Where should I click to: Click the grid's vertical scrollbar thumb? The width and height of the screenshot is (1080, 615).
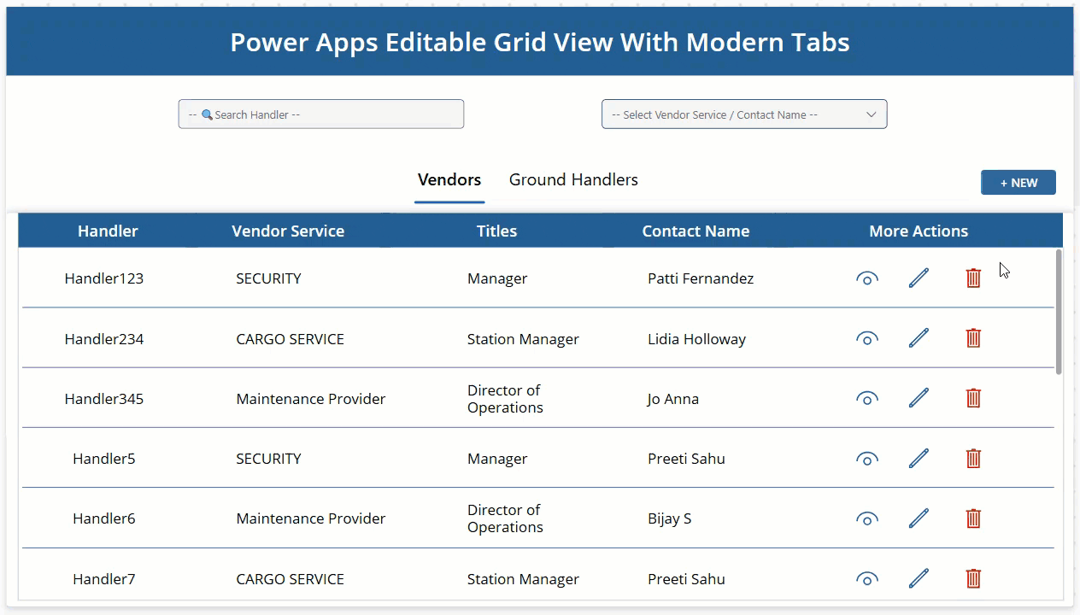pyautogui.click(x=1059, y=311)
